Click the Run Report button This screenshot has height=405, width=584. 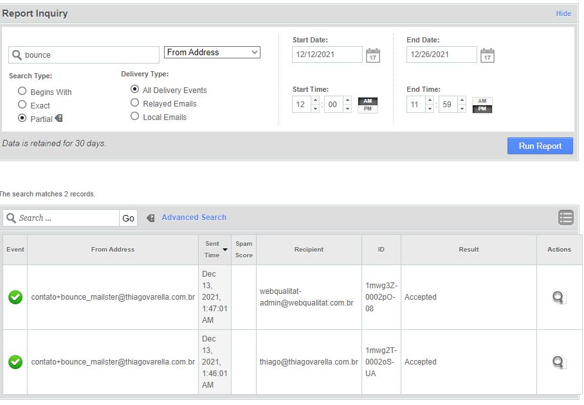pos(540,146)
